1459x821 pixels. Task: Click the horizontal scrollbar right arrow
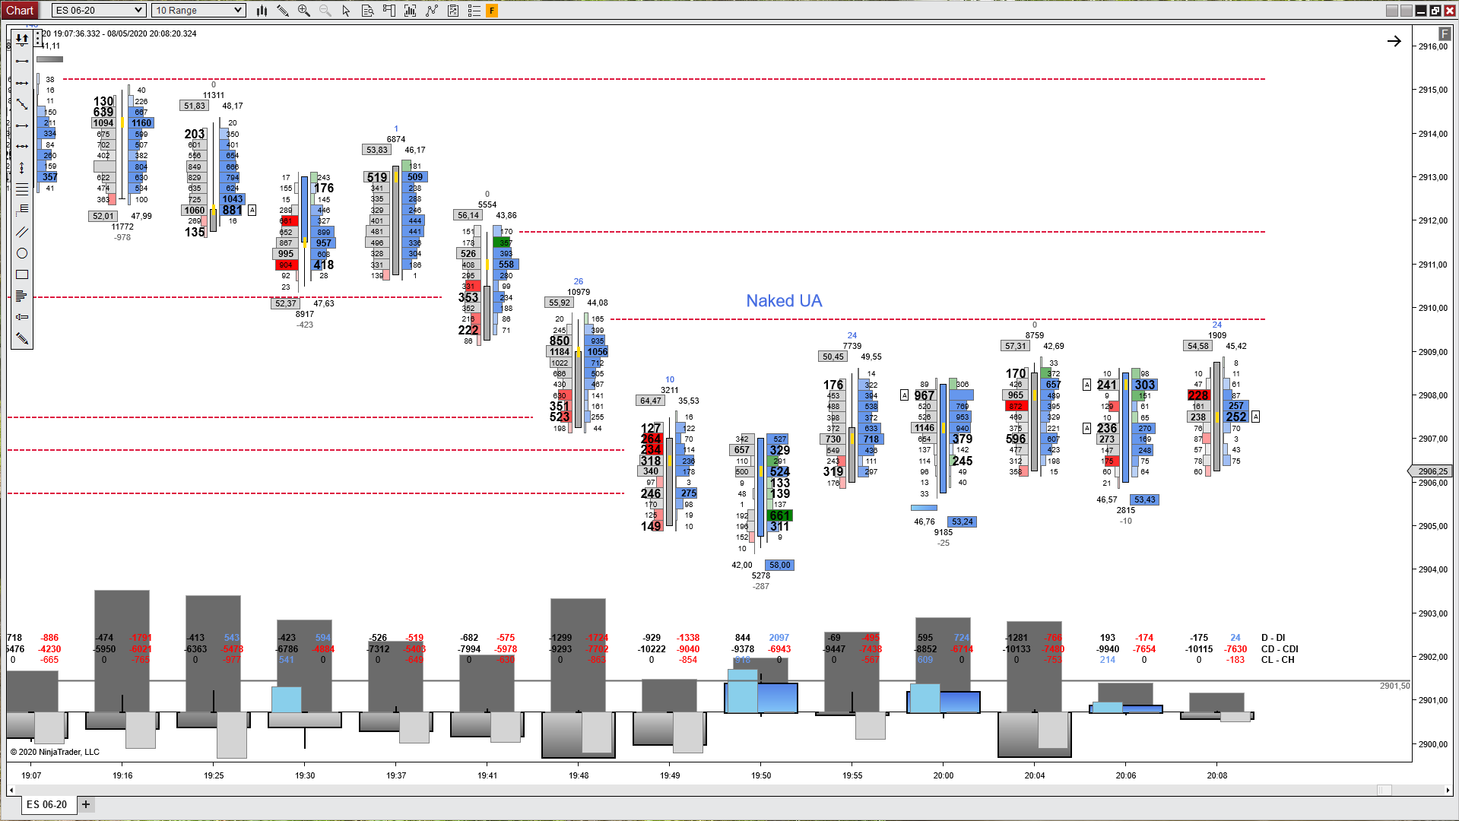1448,791
